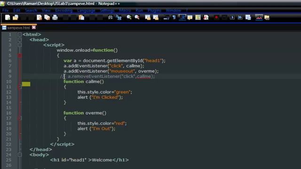Image resolution: width=301 pixels, height=169 pixels.
Task: Play back the recorded macro
Action: point(232,17)
